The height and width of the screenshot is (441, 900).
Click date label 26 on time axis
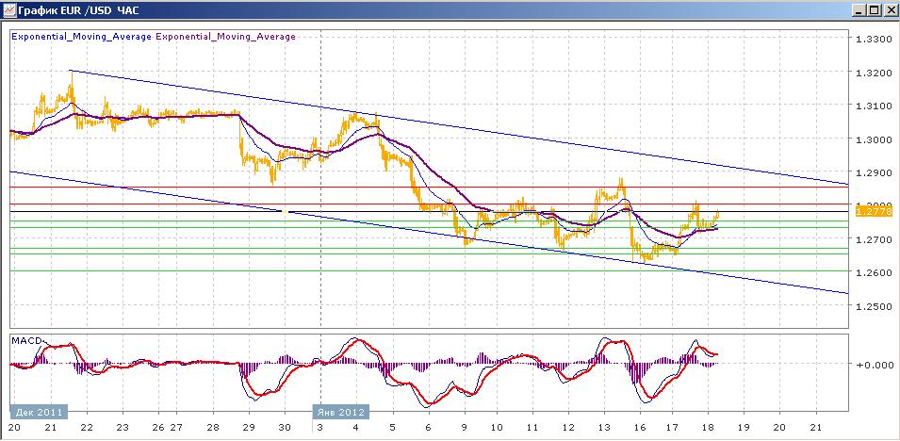click(159, 428)
